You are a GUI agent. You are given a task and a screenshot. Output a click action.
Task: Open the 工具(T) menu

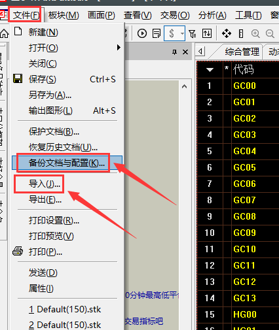[x=248, y=16]
